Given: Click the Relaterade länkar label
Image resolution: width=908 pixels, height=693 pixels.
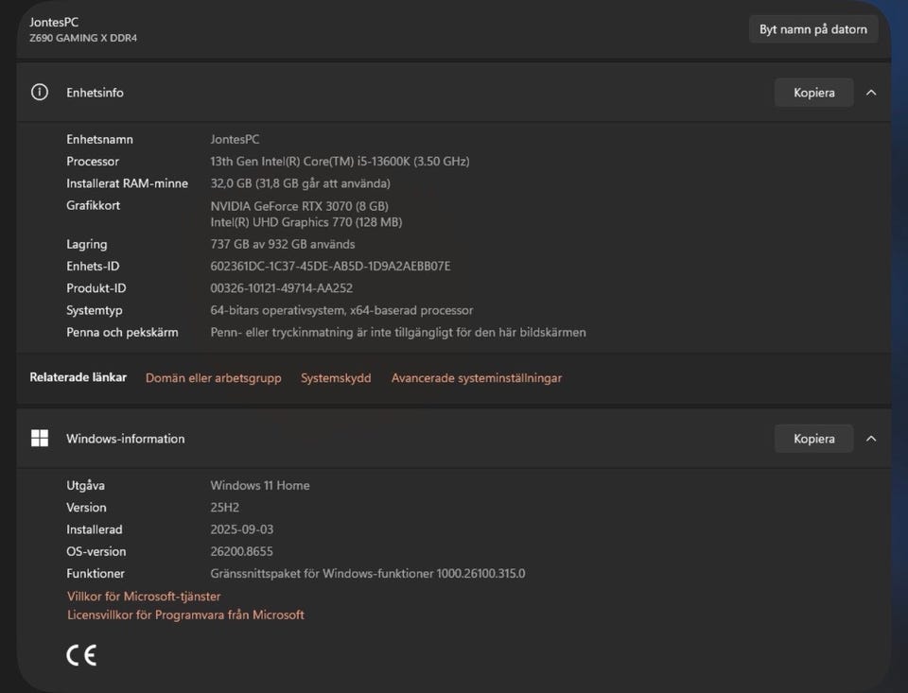Looking at the screenshot, I should [x=79, y=377].
